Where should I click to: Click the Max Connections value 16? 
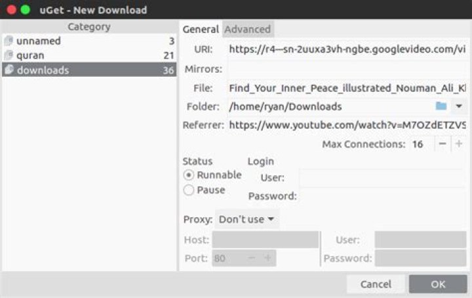point(418,144)
